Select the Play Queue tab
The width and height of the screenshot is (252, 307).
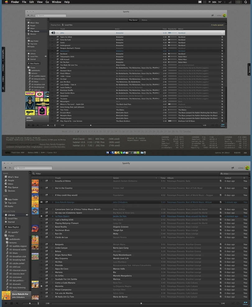pos(133,20)
